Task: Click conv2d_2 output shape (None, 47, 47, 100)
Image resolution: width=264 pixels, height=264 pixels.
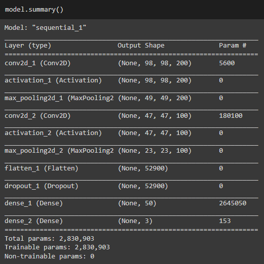Action: click(155, 116)
